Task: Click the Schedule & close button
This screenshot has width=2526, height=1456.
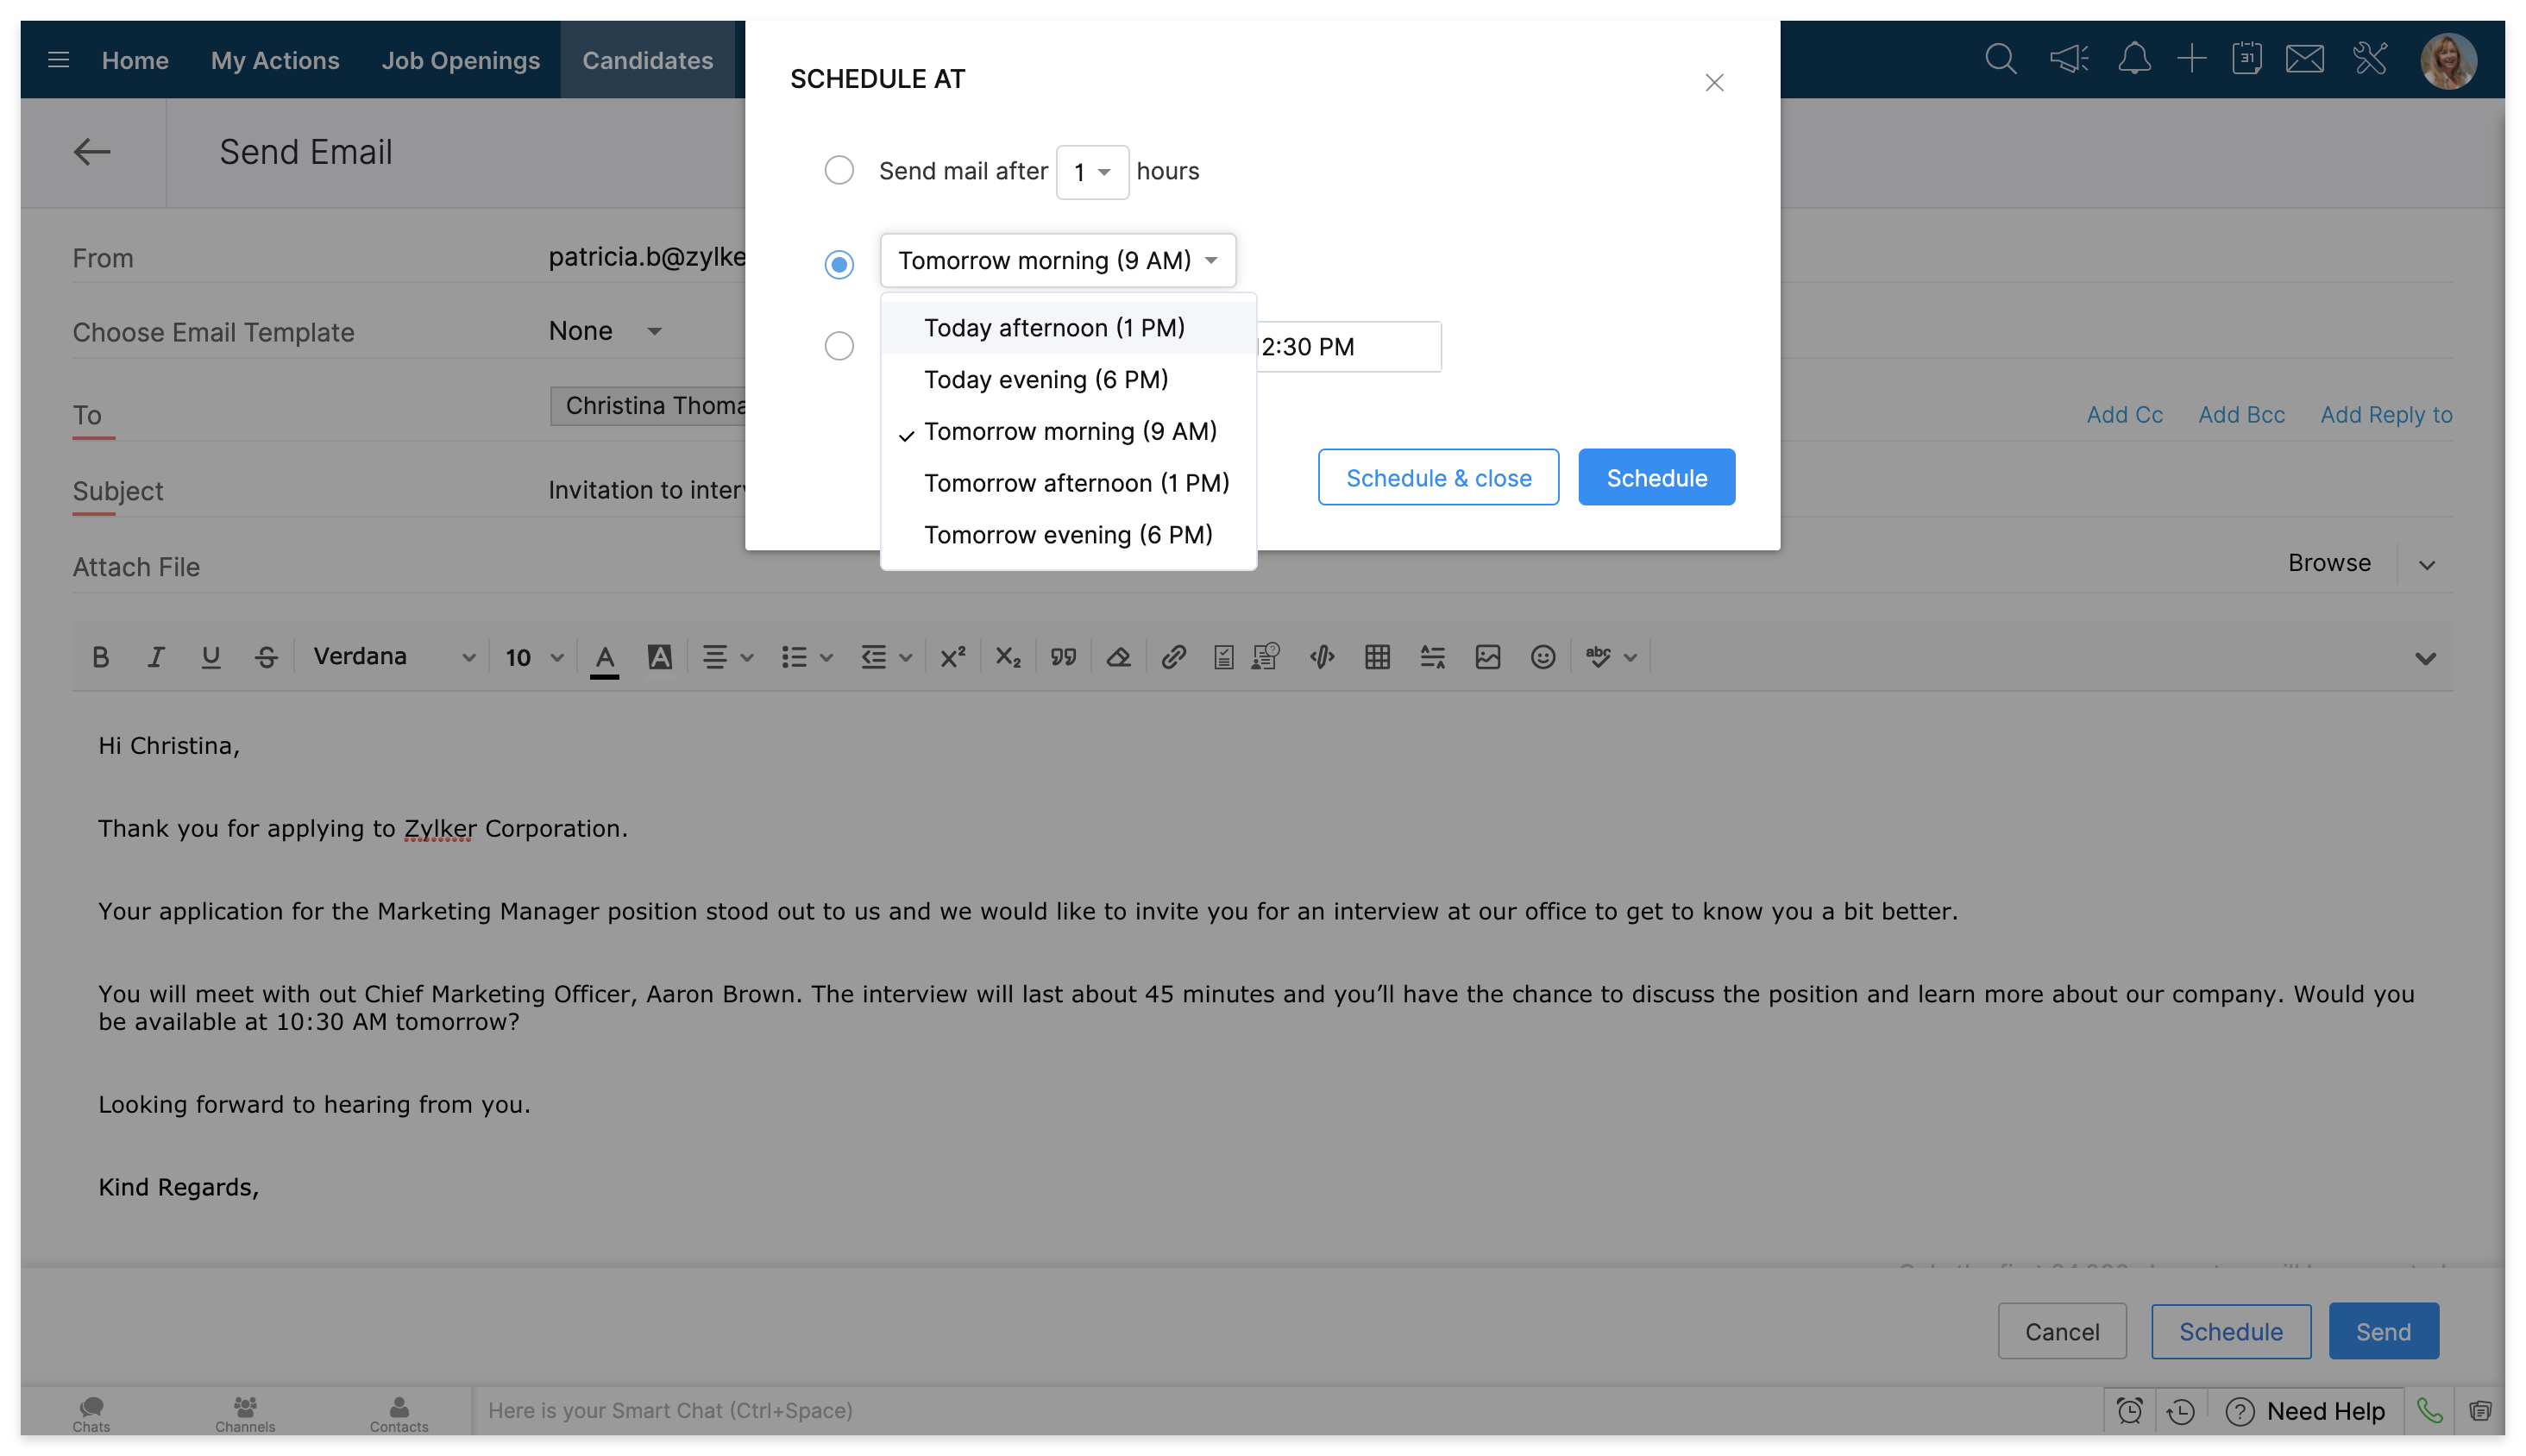Action: [1437, 478]
